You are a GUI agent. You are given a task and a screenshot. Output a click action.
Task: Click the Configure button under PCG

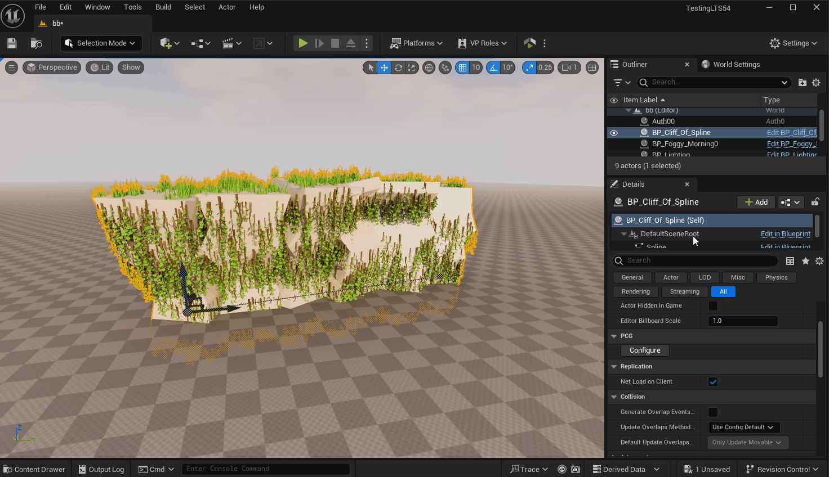coord(645,350)
